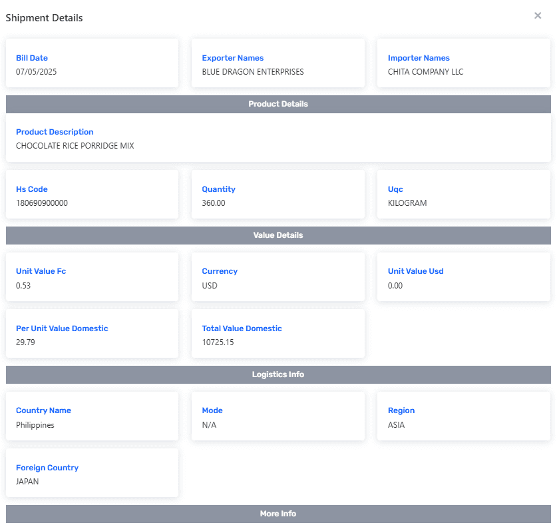
Task: Select the Quantity value 360.00
Action: 214,203
